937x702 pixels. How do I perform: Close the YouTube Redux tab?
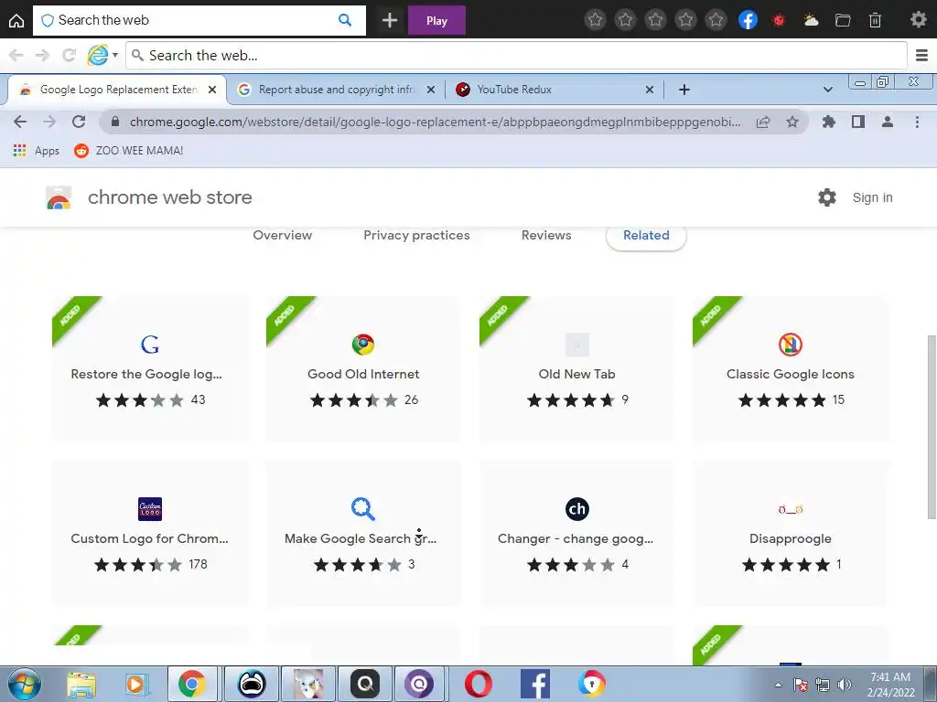point(650,90)
